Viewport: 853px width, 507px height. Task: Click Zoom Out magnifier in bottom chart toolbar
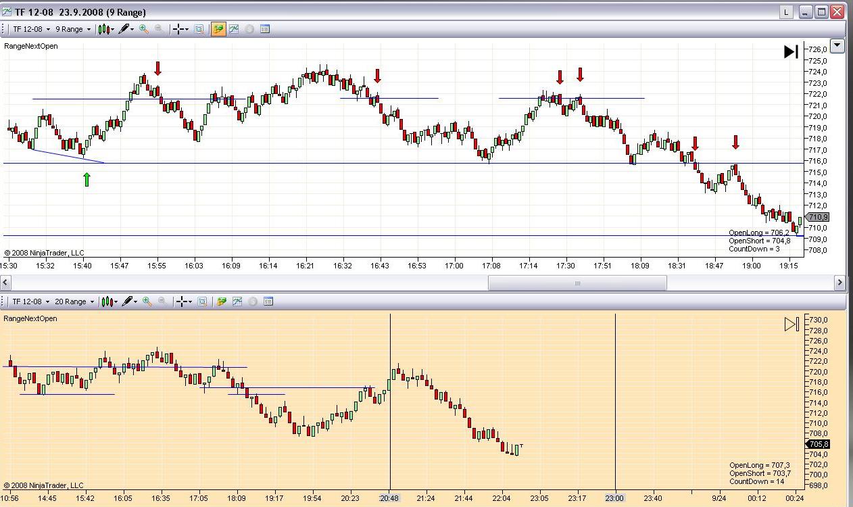[x=162, y=301]
